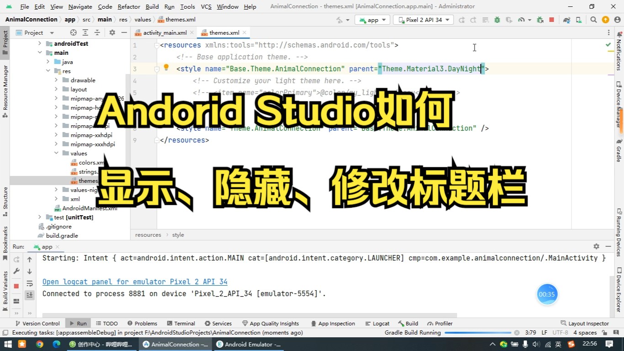Click the Restore Layout icon in the Run panel
The height and width of the screenshot is (351, 624).
click(16, 301)
